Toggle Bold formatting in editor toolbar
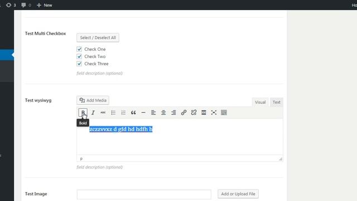This screenshot has height=201, width=357. 83,112
